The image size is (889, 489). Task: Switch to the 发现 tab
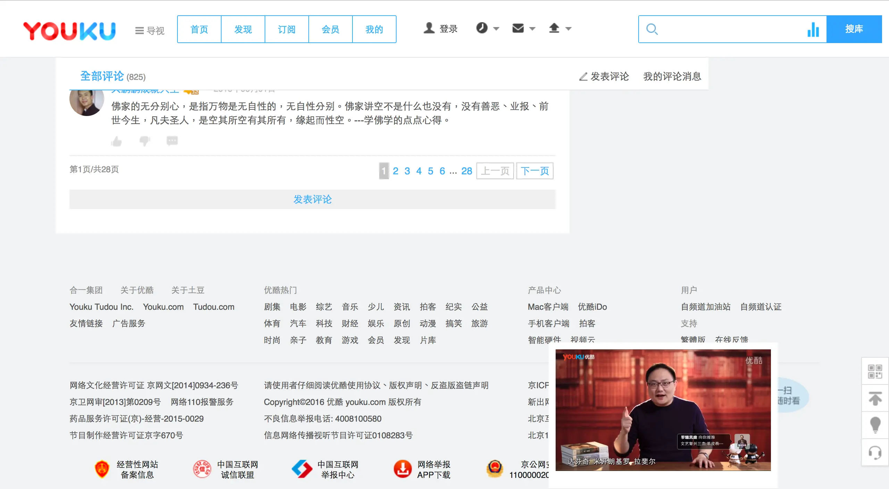[243, 29]
